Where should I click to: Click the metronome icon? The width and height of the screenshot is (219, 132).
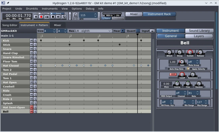(75, 15)
